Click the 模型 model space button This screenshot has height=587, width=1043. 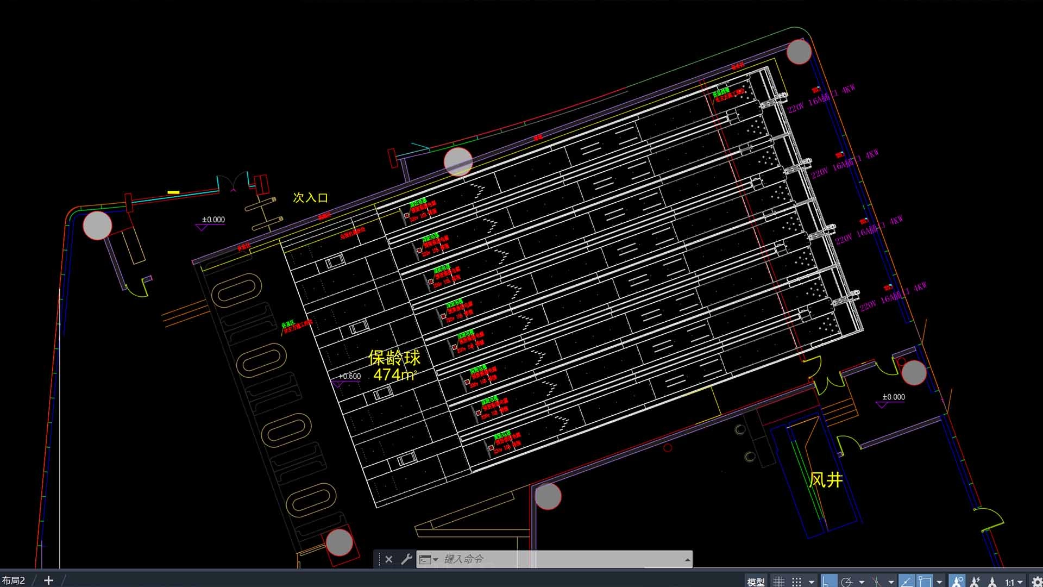click(x=756, y=582)
